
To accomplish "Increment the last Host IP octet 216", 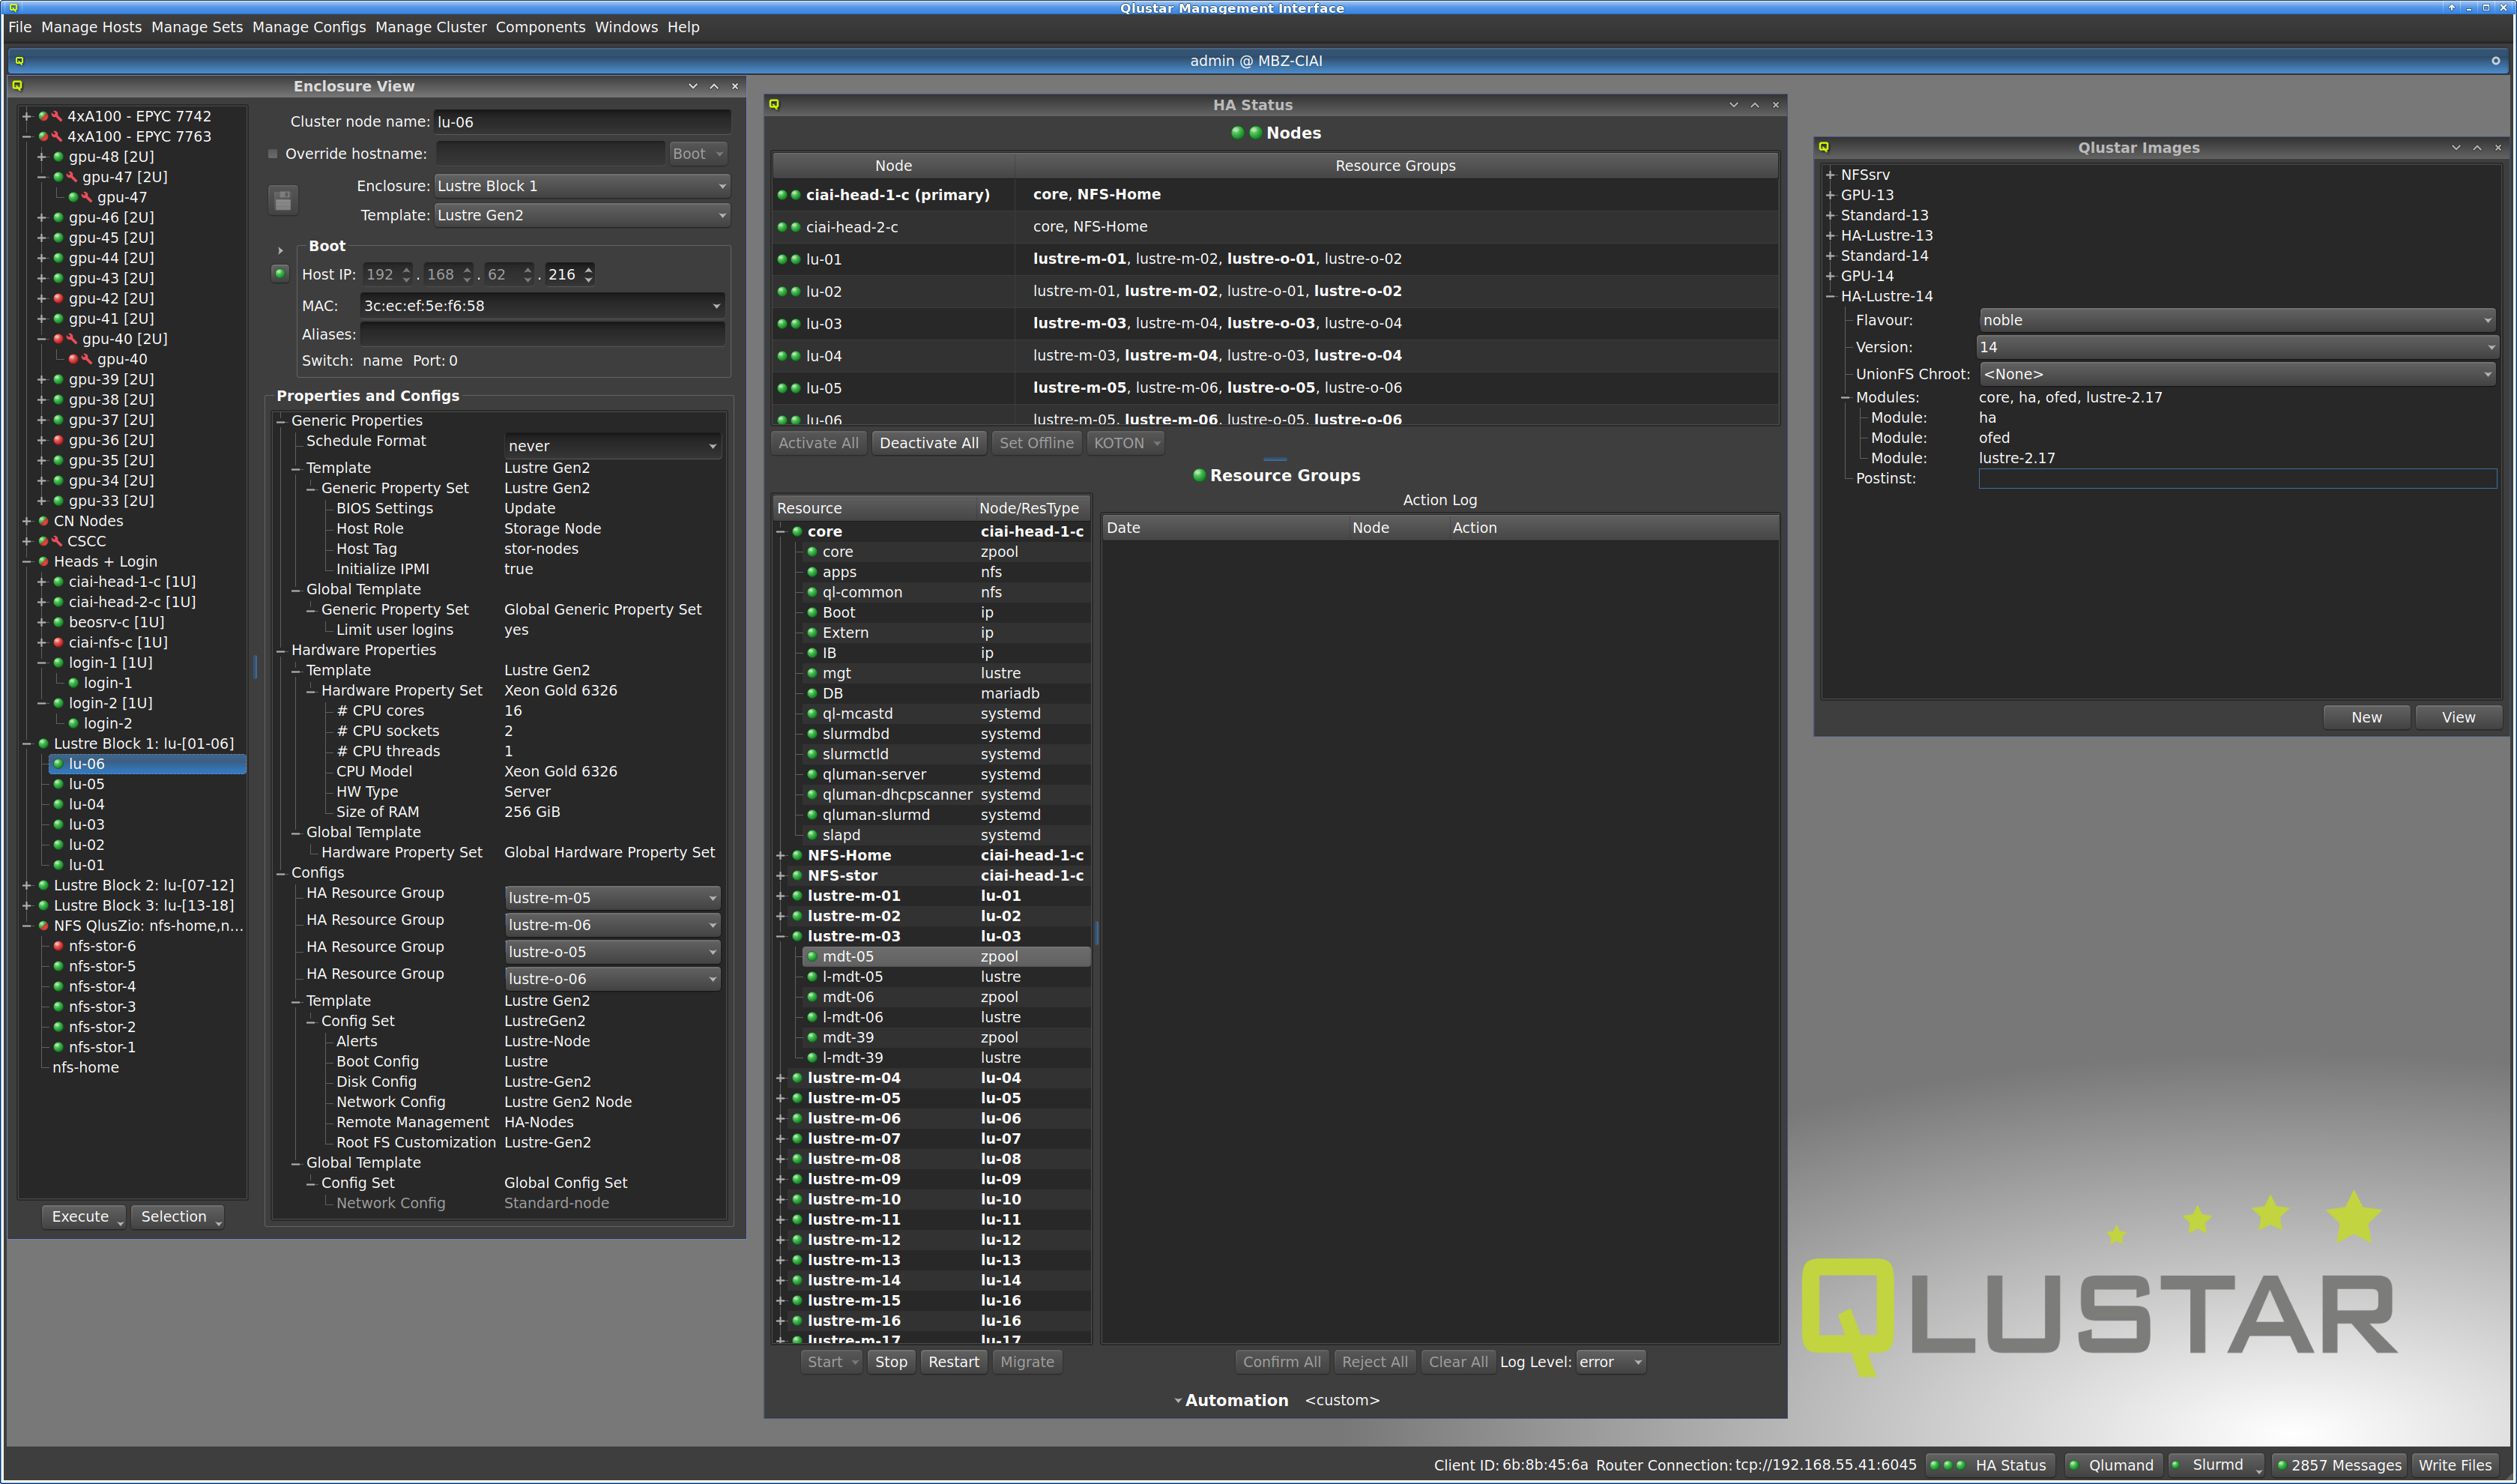I will 589,268.
